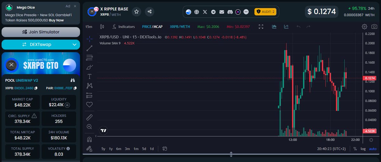The width and height of the screenshot is (381, 162).
Task: Click the heart favorites icon in drawing toolbar
Action: click(x=90, y=104)
